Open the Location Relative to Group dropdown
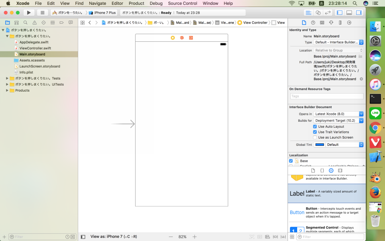The height and width of the screenshot is (241, 385). point(338,50)
